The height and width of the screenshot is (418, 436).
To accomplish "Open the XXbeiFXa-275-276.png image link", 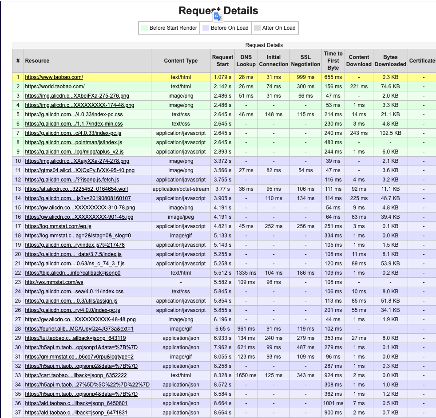I will pyautogui.click(x=77, y=96).
